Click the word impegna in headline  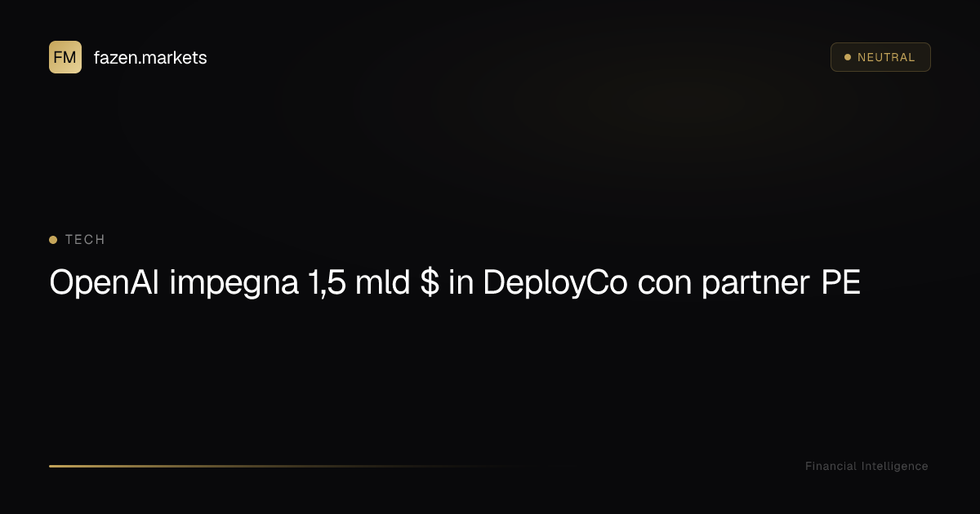234,283
